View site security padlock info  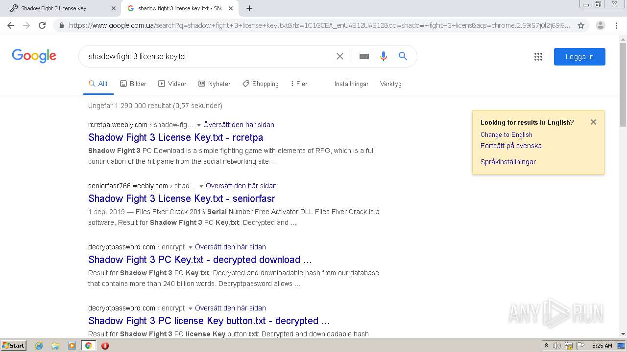click(61, 25)
